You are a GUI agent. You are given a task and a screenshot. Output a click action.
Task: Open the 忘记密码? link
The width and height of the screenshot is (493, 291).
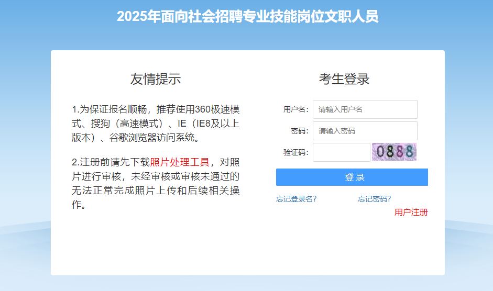pyautogui.click(x=374, y=199)
